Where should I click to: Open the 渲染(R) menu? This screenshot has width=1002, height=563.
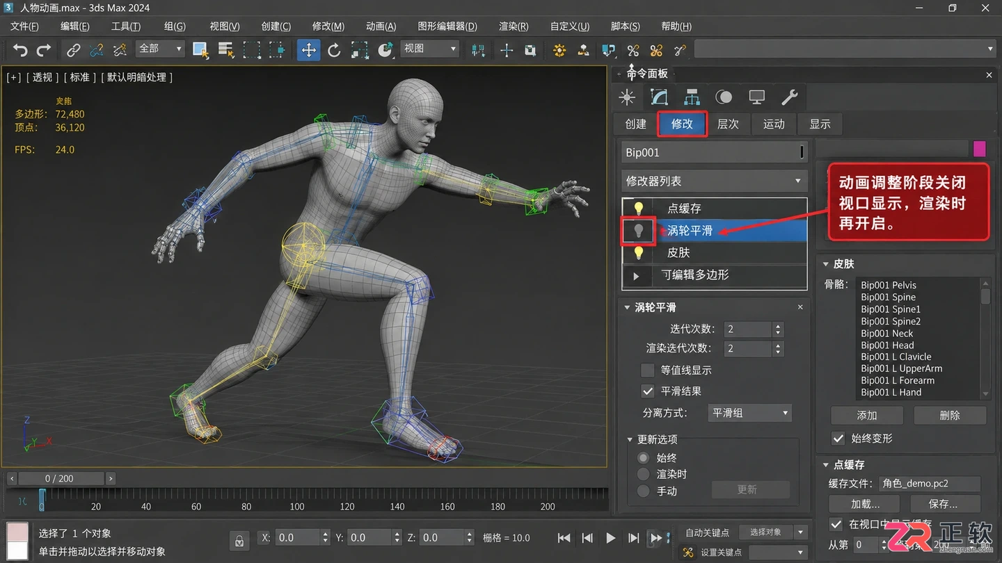(514, 26)
